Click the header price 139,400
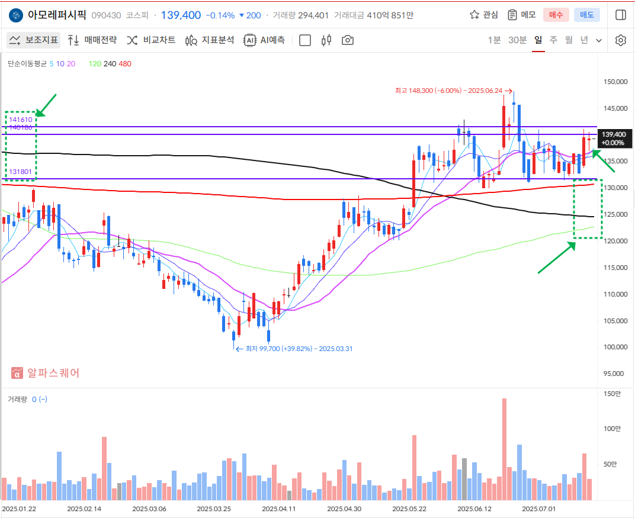 (x=181, y=15)
